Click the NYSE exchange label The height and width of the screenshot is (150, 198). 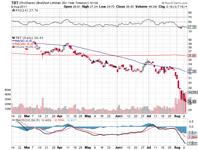(94, 3)
